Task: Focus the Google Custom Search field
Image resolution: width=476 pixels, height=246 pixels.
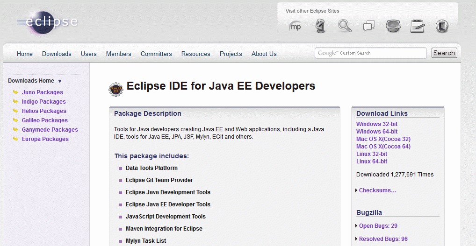Action: tap(371, 53)
